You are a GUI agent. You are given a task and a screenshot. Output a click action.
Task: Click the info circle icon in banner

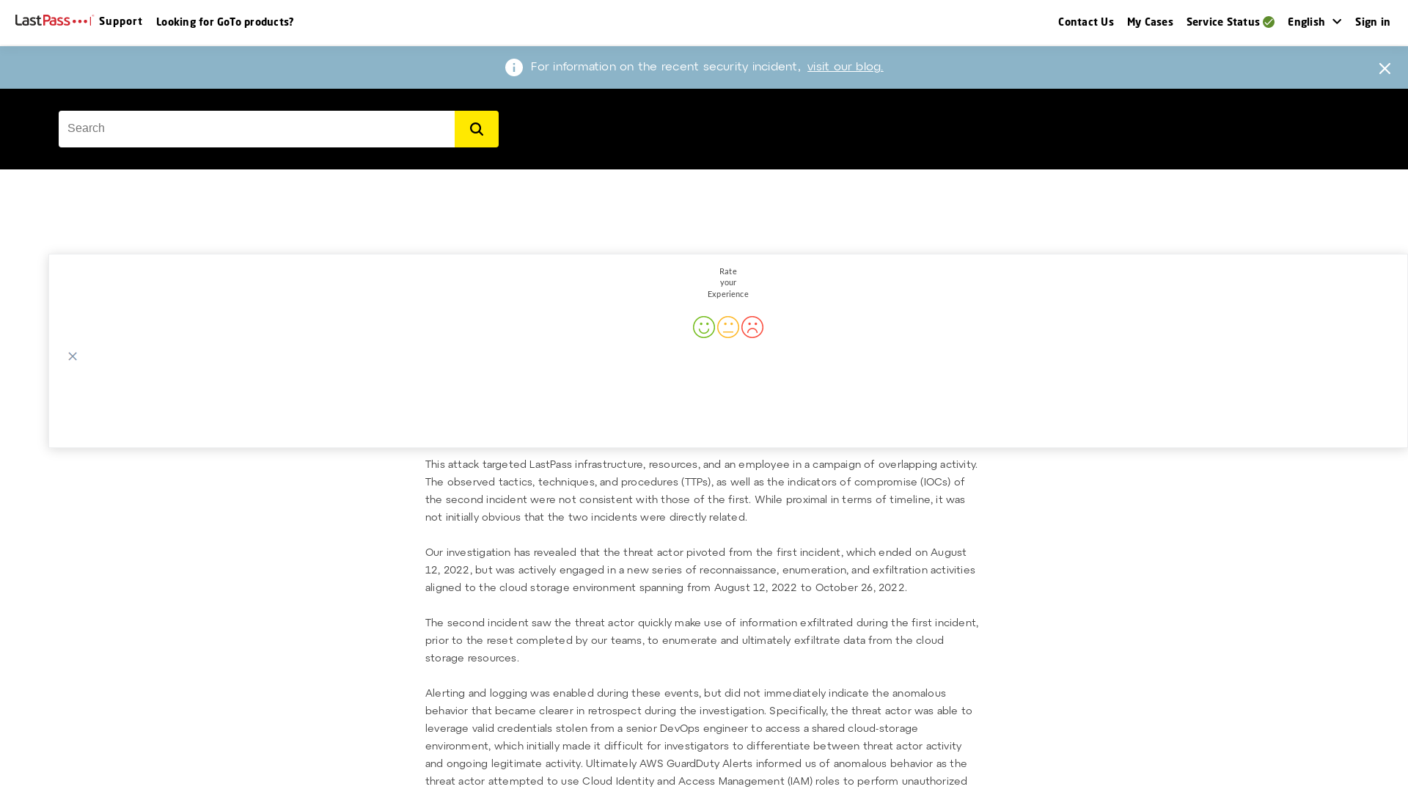pos(513,67)
